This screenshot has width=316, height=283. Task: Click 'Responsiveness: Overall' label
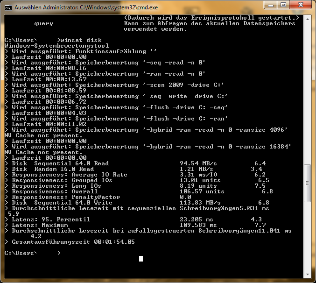[x=55, y=191]
